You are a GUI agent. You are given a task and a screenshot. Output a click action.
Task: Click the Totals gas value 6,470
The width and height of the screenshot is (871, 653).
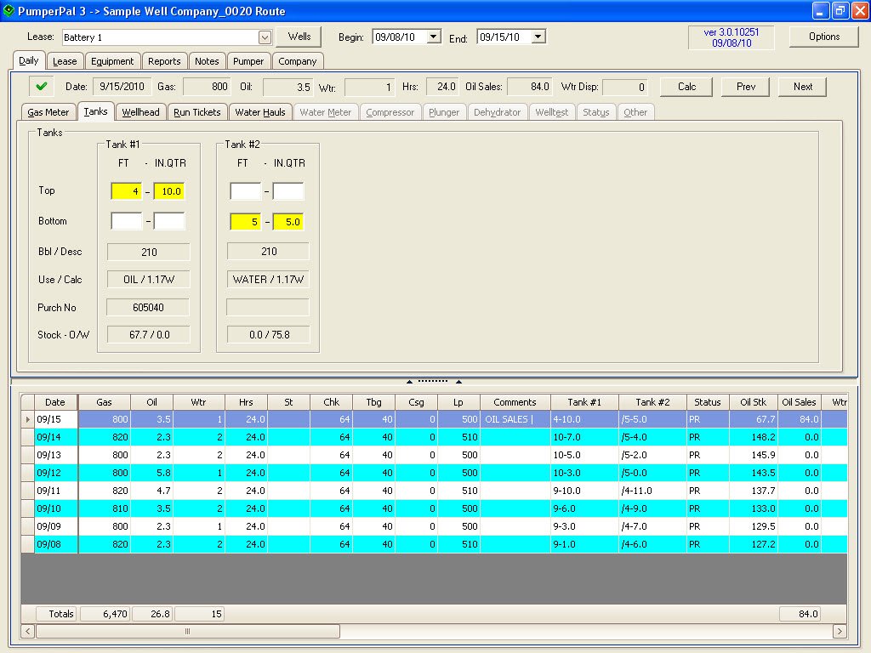[105, 614]
